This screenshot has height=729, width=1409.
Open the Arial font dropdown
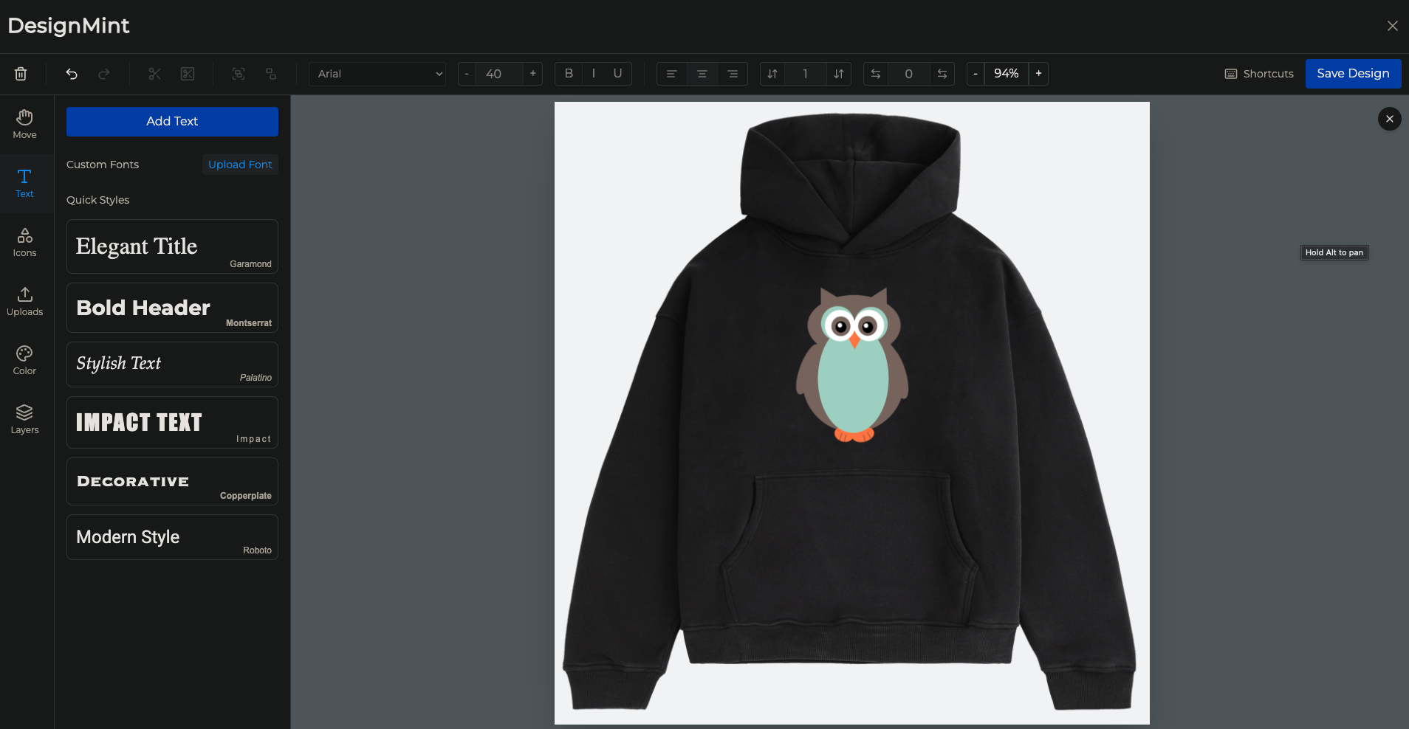[x=377, y=74]
